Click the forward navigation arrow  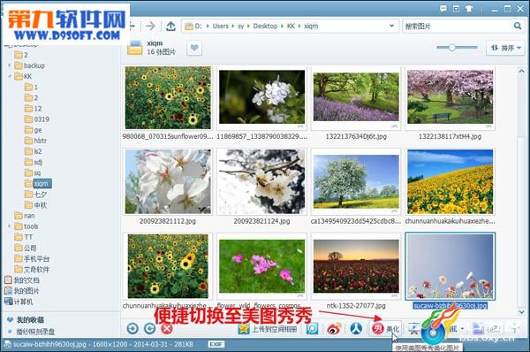(150, 26)
